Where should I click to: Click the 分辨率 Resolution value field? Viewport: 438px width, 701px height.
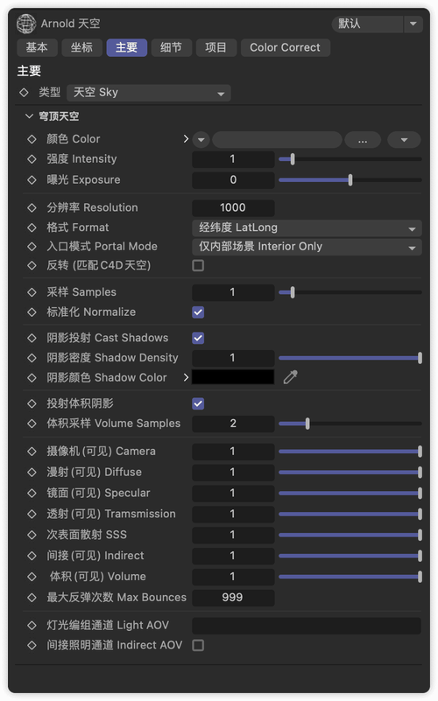(233, 208)
